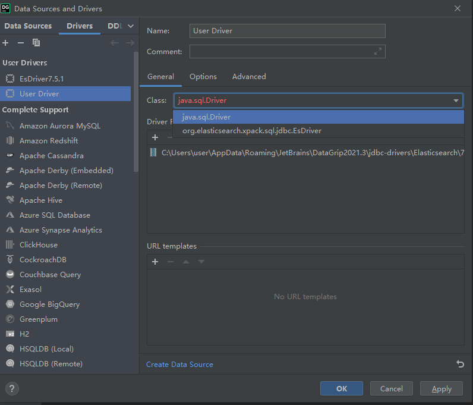Click the Google BigQuery icon
The width and height of the screenshot is (473, 405).
point(10,304)
